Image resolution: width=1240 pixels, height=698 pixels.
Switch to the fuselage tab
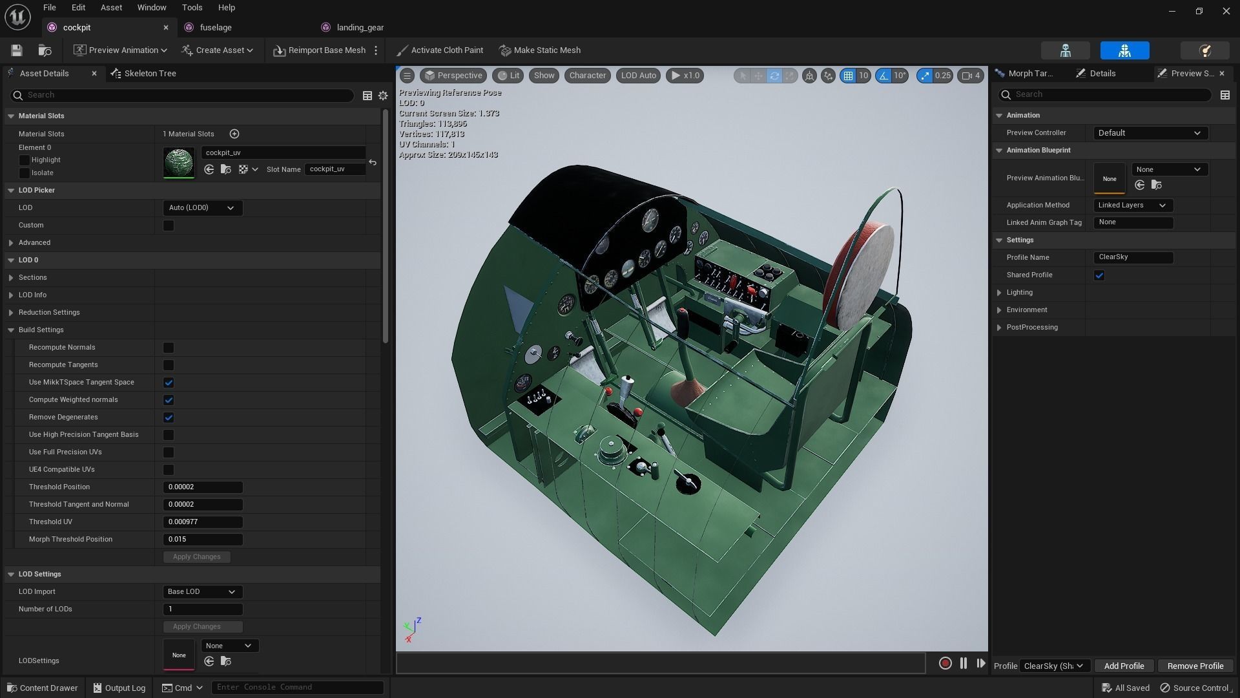(216, 27)
